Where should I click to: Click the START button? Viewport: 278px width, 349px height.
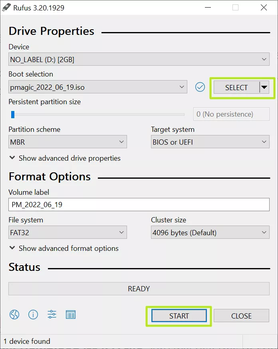179,316
